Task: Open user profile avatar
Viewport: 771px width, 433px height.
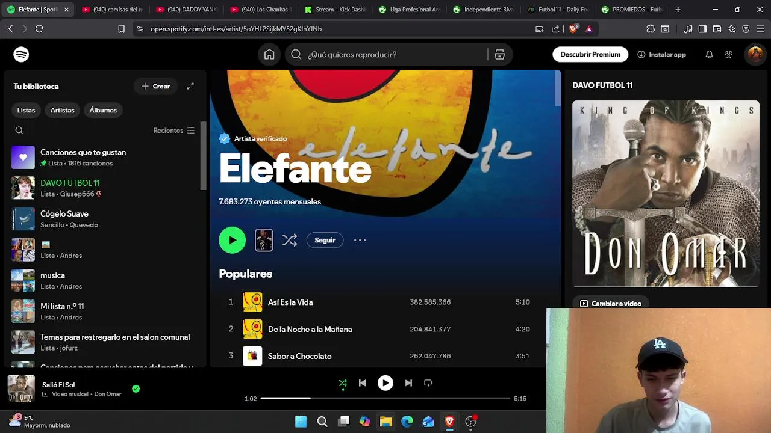Action: (755, 55)
